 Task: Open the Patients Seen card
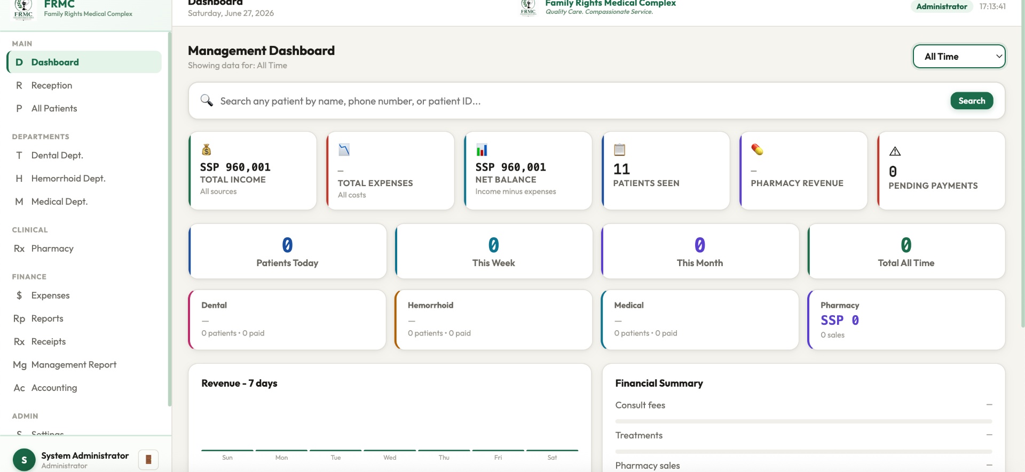(x=666, y=171)
